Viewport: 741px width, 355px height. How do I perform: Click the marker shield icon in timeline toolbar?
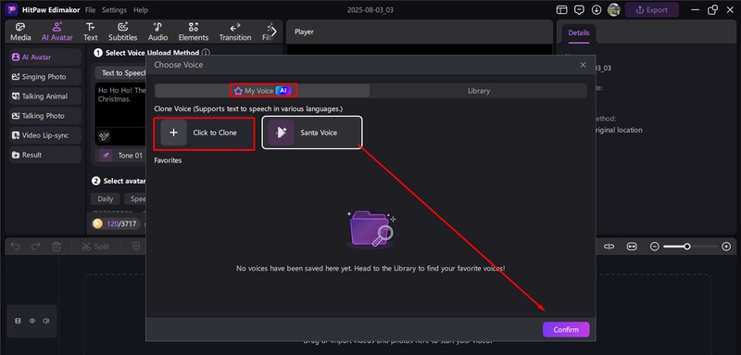136,247
